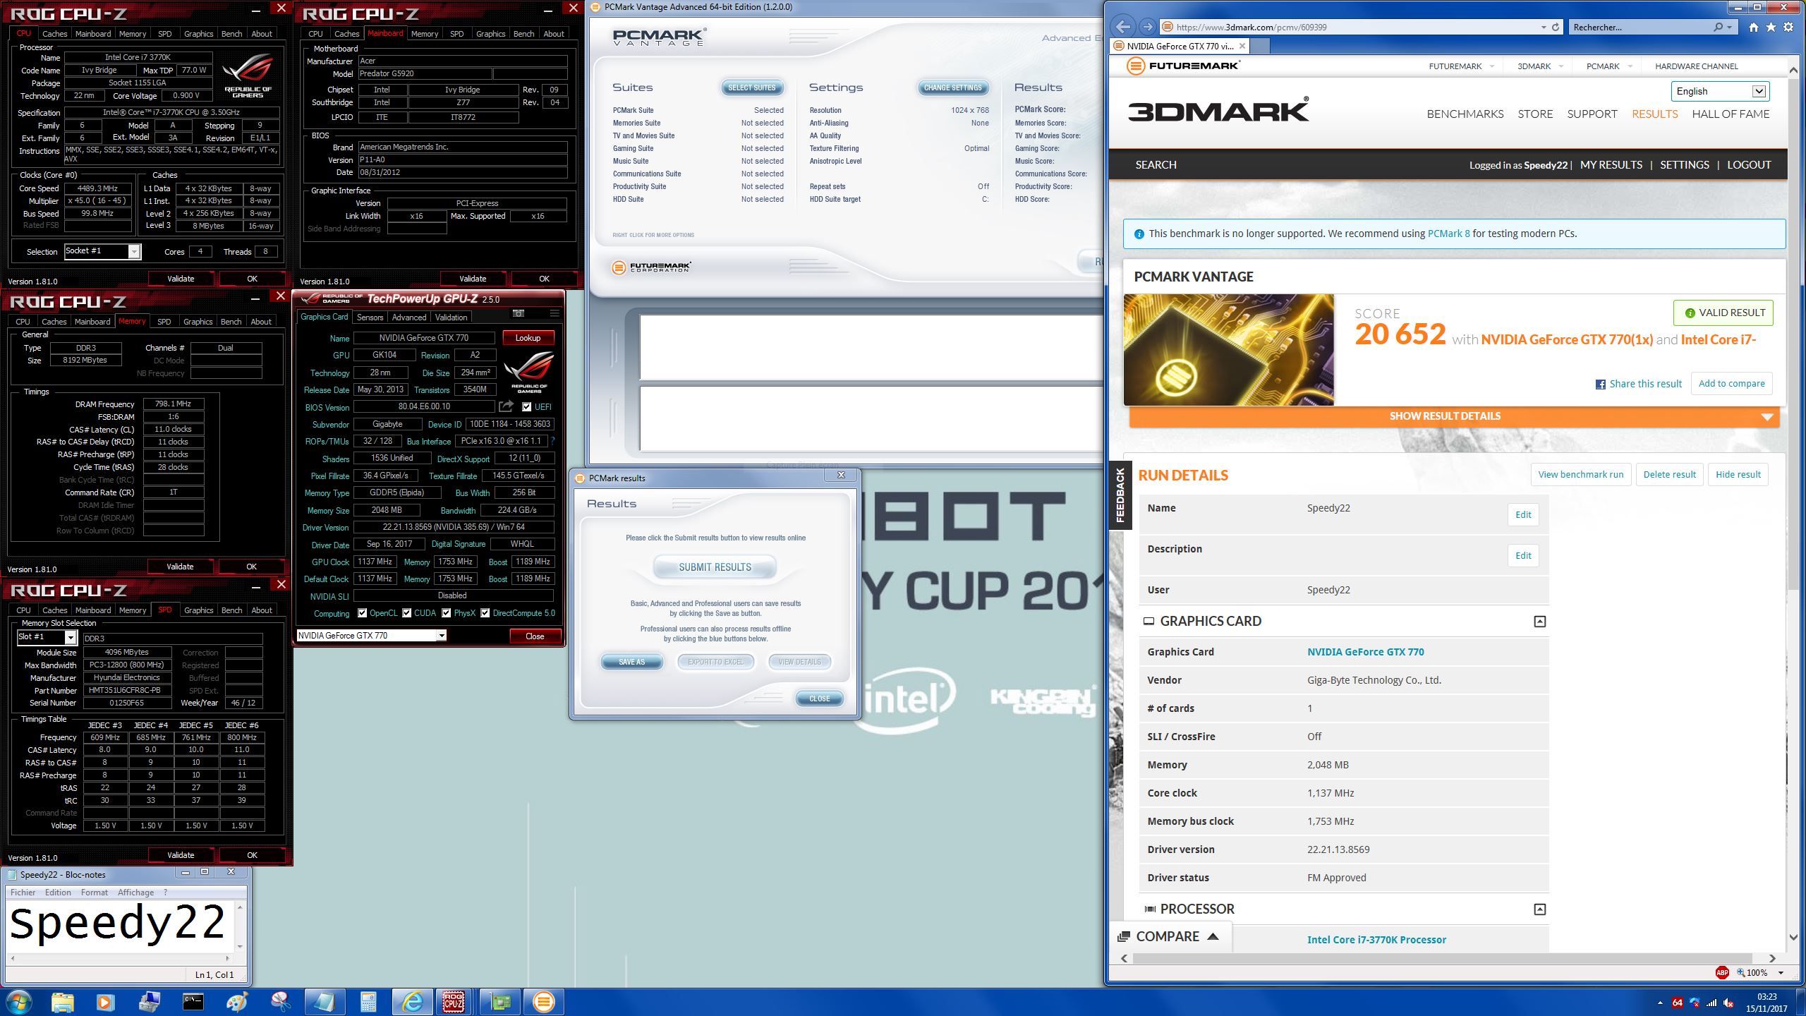Switch to the Sensors tab in GPU-Z
The width and height of the screenshot is (1806, 1016).
(x=370, y=317)
